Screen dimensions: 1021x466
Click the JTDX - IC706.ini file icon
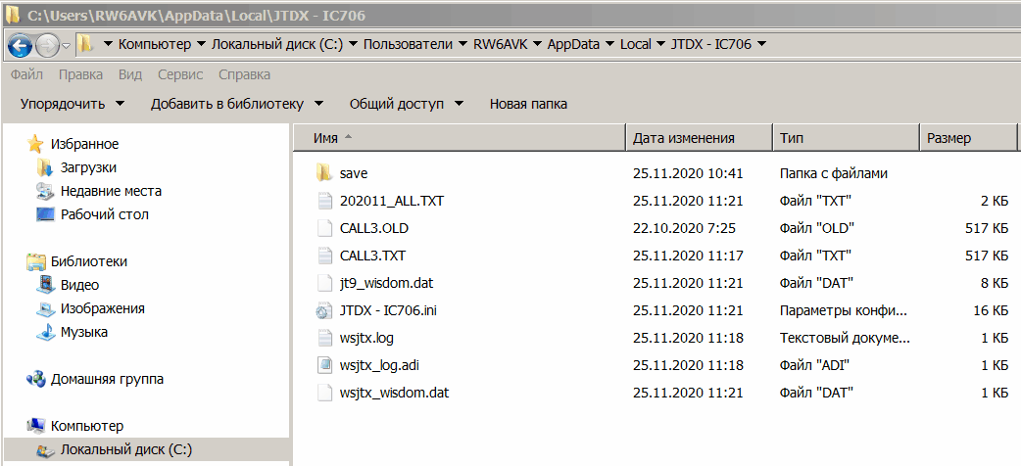click(x=325, y=311)
